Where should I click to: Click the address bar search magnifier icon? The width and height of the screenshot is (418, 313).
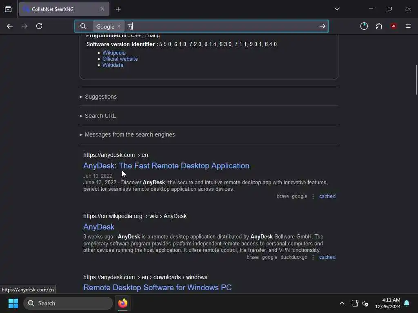(83, 26)
